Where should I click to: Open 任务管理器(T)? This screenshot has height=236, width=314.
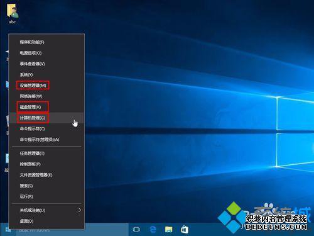[46, 154]
